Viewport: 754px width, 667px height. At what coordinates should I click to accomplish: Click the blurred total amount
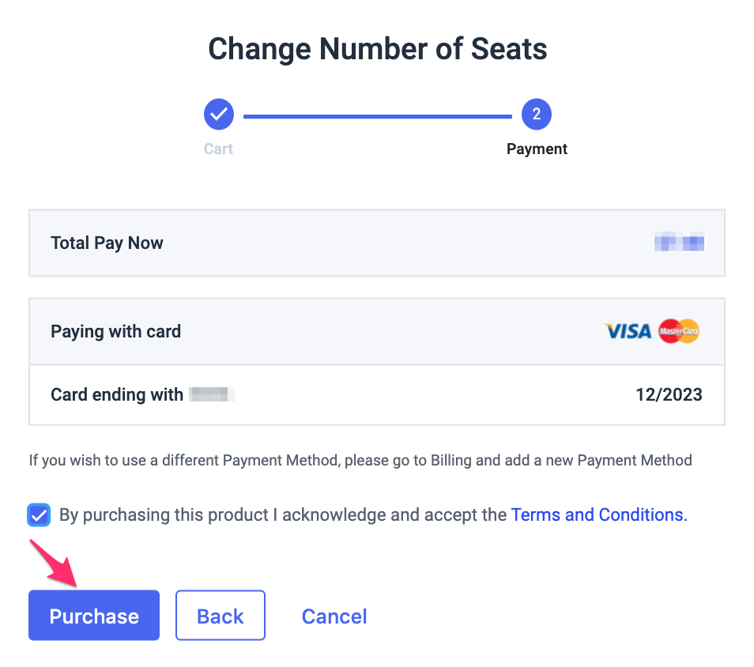(679, 243)
